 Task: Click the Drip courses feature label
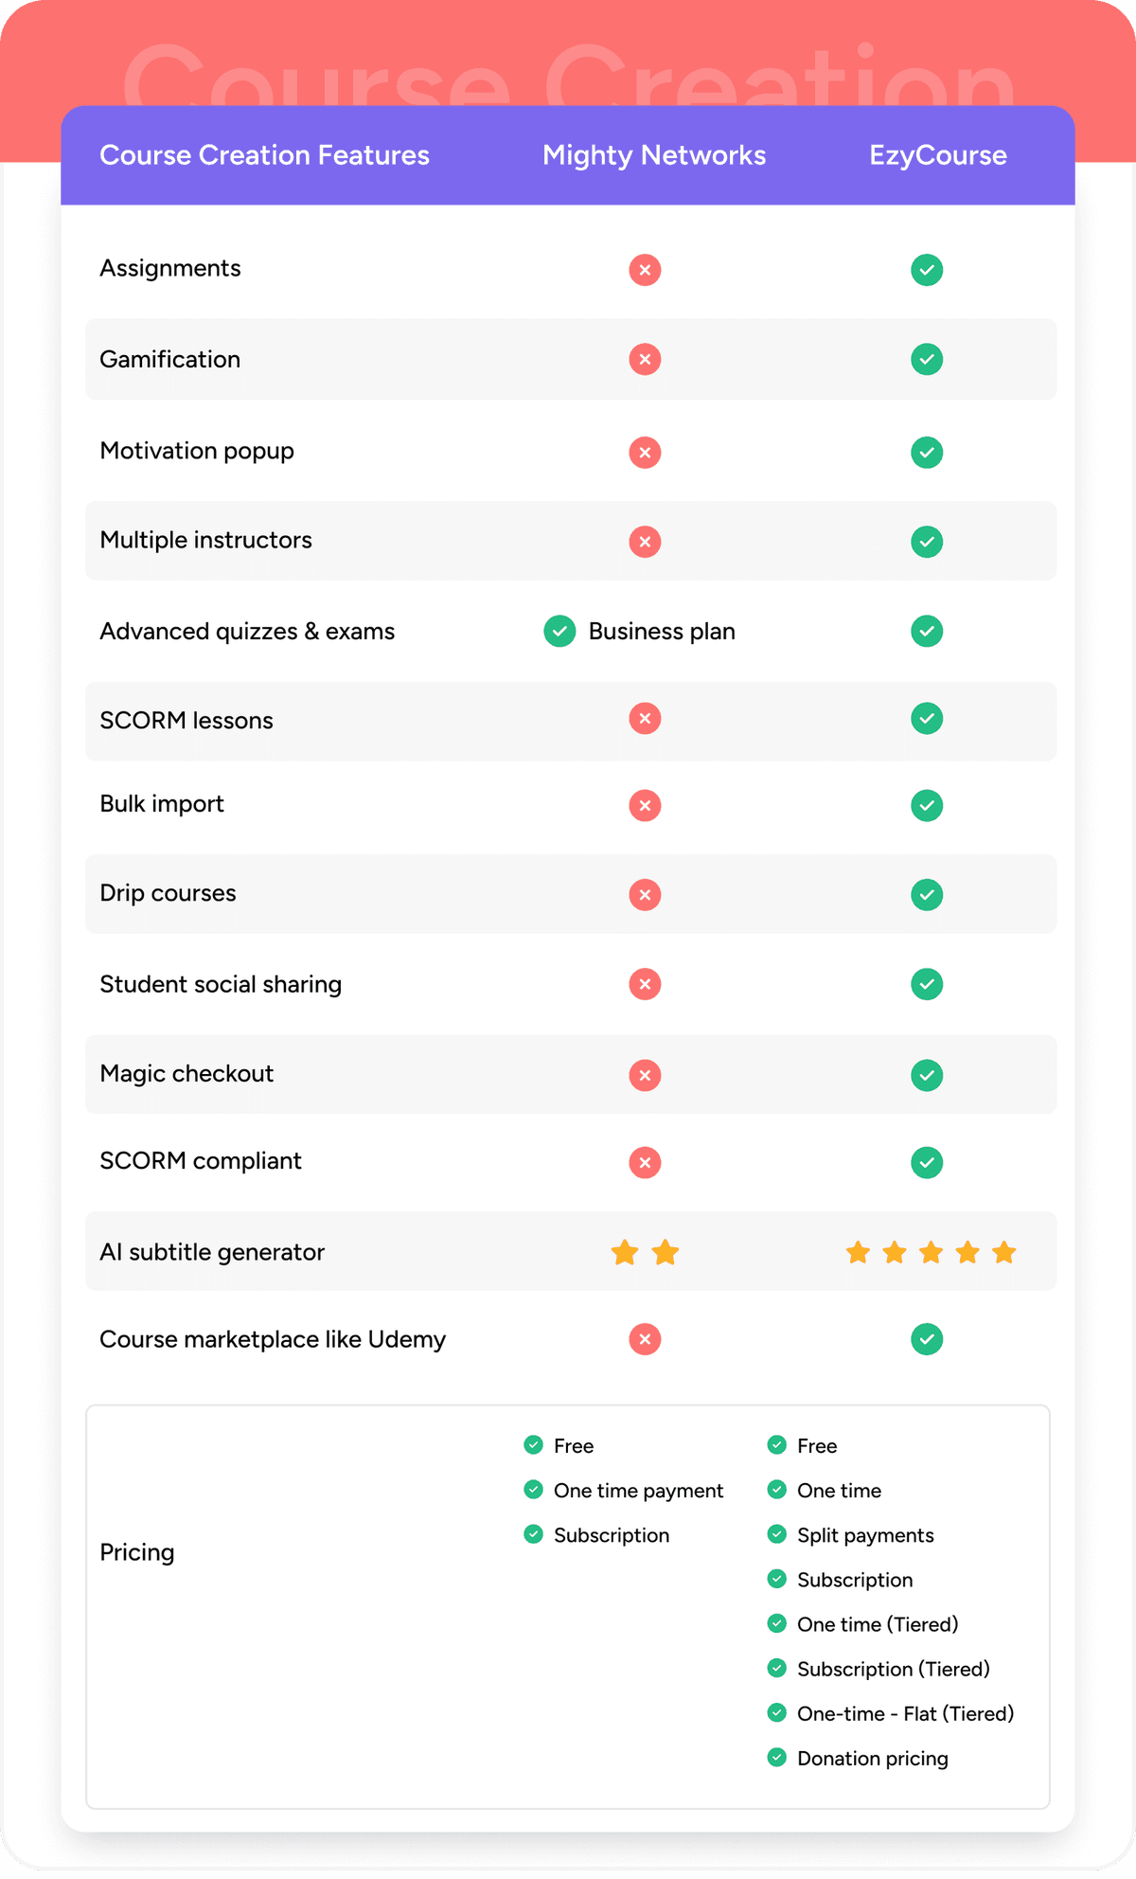point(168,893)
